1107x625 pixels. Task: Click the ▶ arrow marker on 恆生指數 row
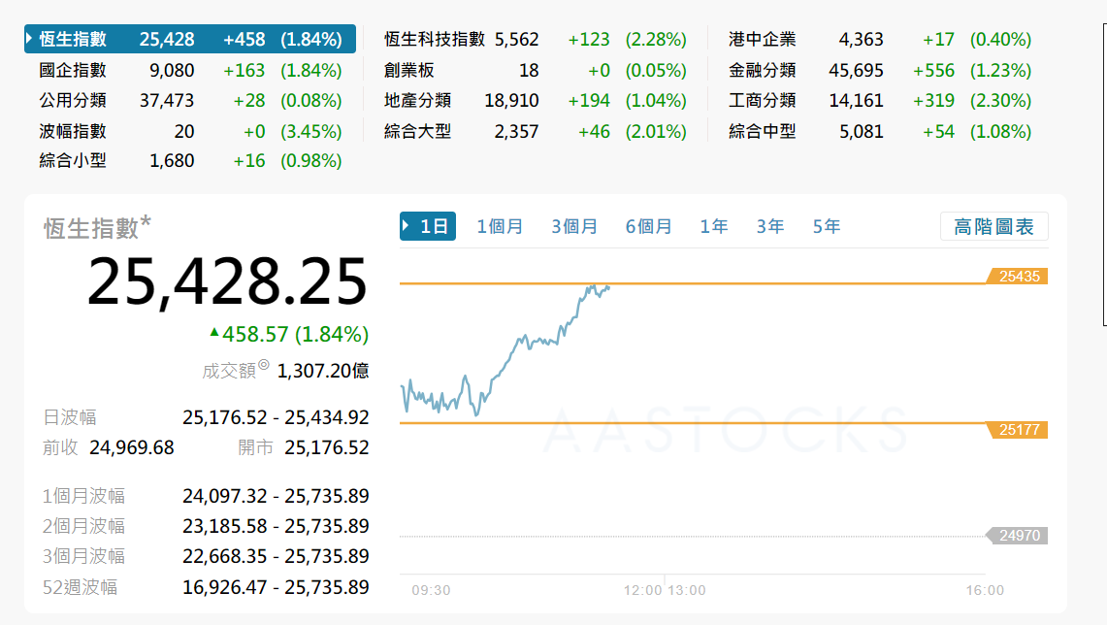[x=28, y=39]
